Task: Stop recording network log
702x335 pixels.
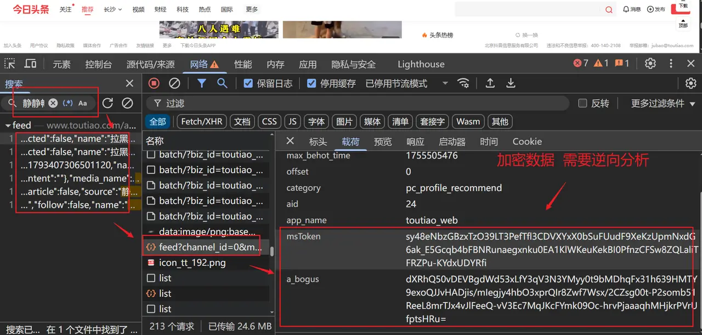Action: pos(154,83)
